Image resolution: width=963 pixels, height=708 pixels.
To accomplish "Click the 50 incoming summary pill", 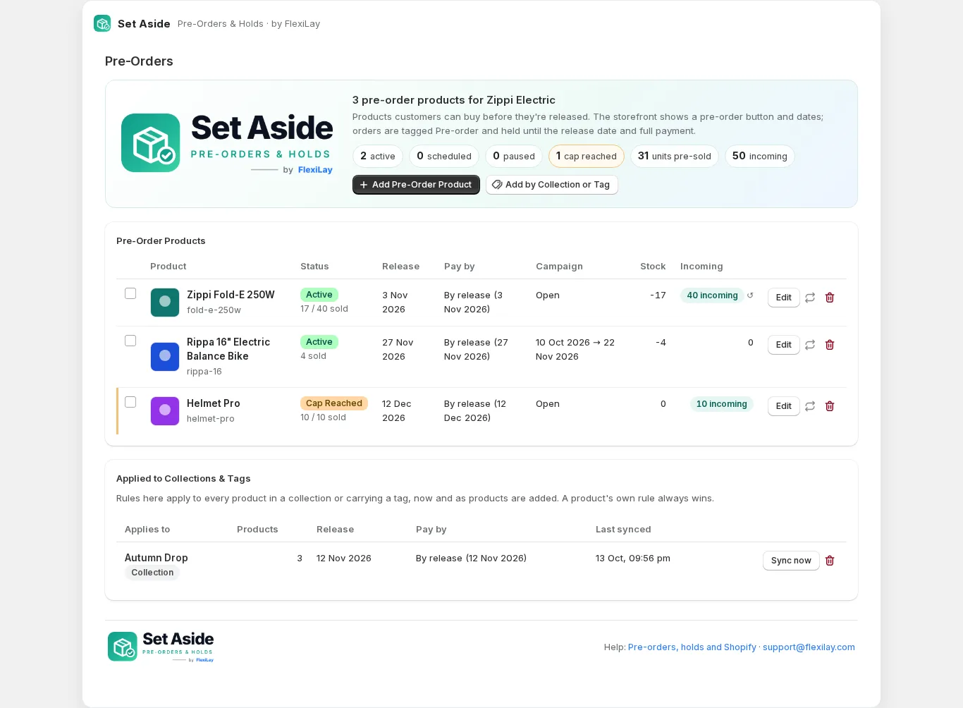I will click(x=760, y=157).
